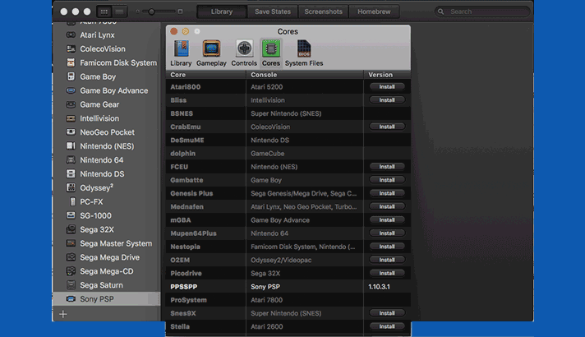Install the Snes9X core
Screen dimensions: 585x337
[387, 313]
